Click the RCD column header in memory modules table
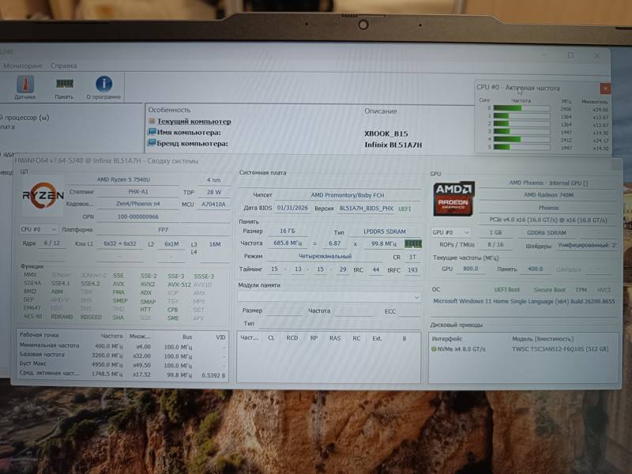632x474 pixels. 292,338
